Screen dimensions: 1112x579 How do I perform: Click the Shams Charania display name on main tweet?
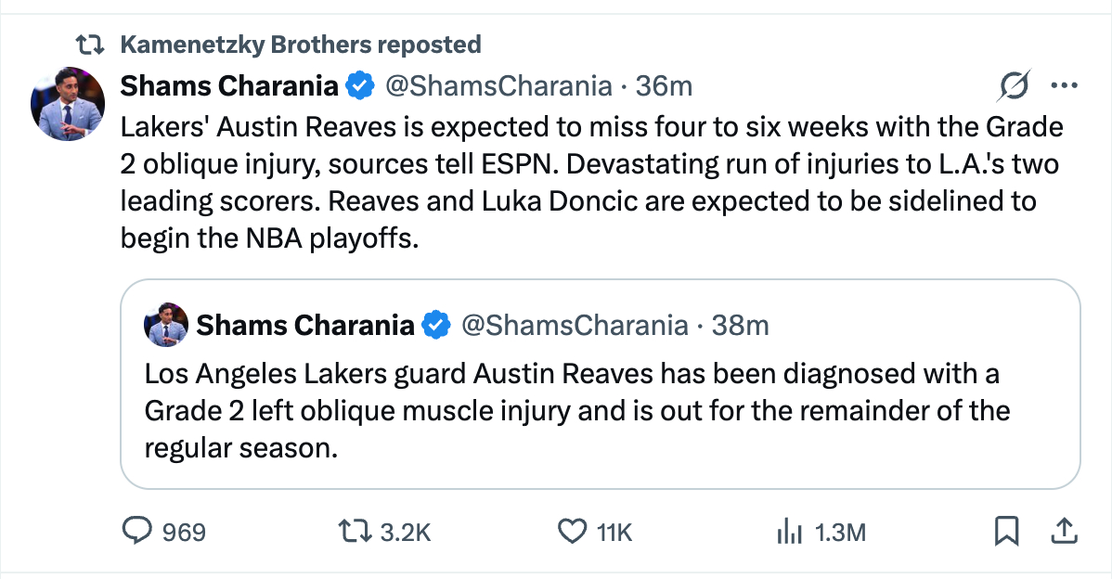(229, 86)
